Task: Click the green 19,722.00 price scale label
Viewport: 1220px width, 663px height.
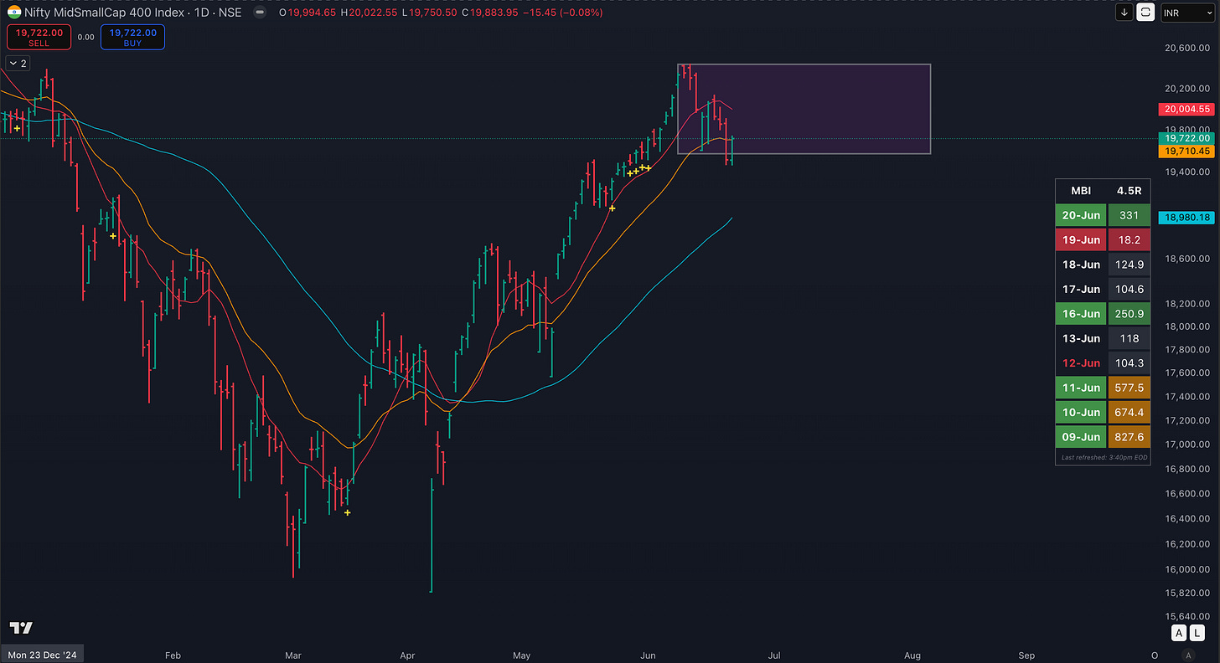Action: click(1186, 138)
